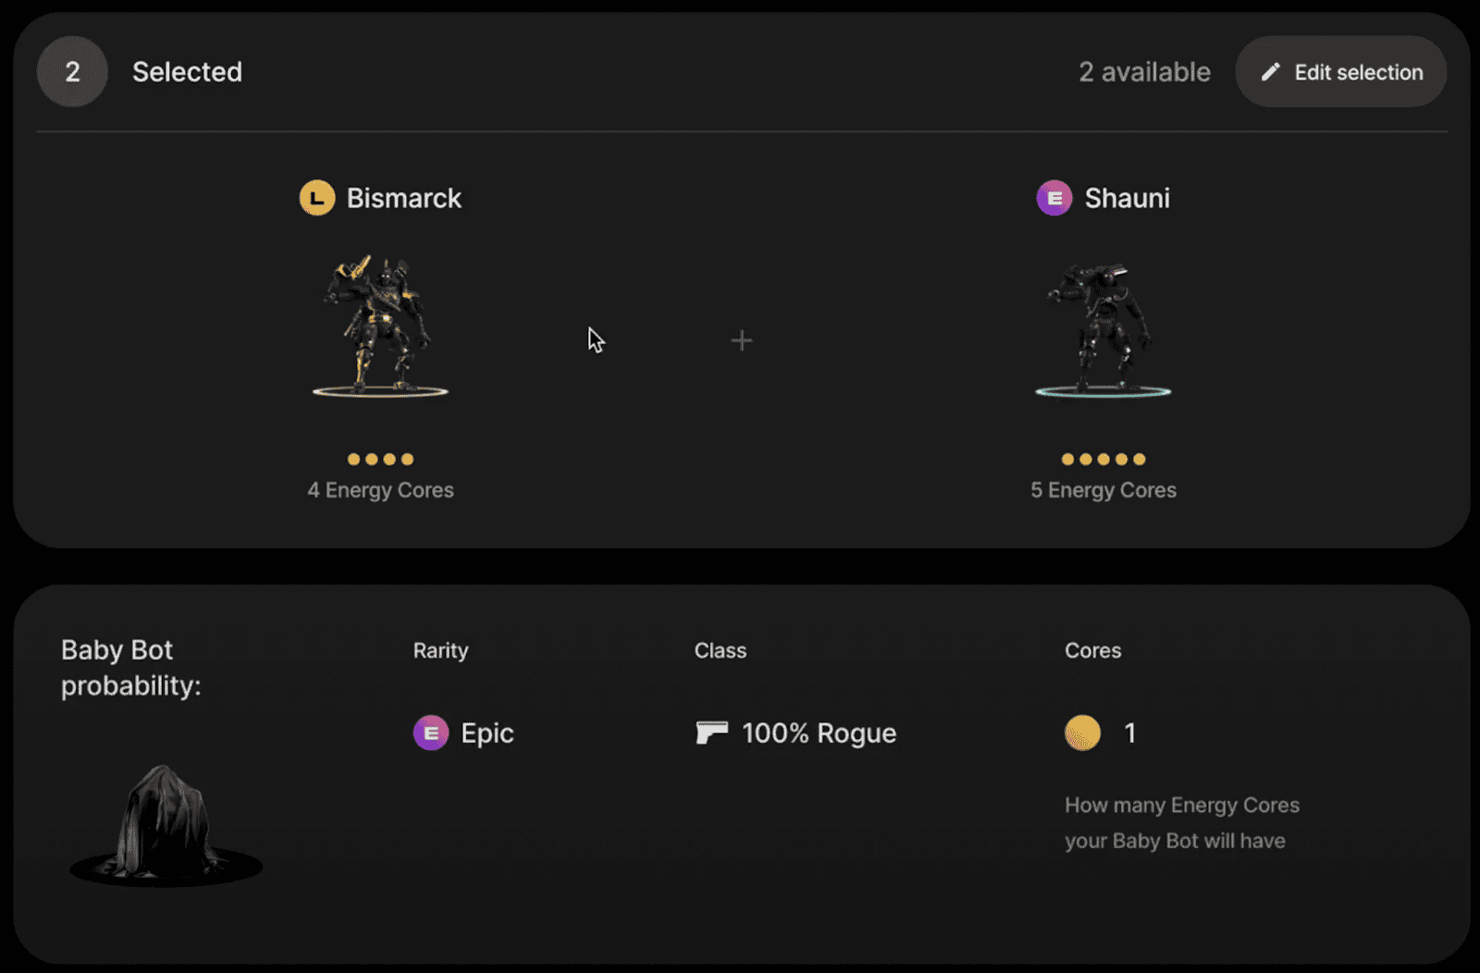Click the Epic E badge beside Shauni
1480x973 pixels.
pyautogui.click(x=1054, y=198)
